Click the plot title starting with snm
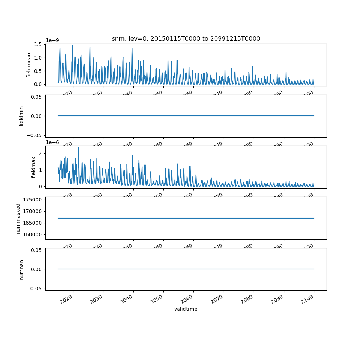 (186, 39)
